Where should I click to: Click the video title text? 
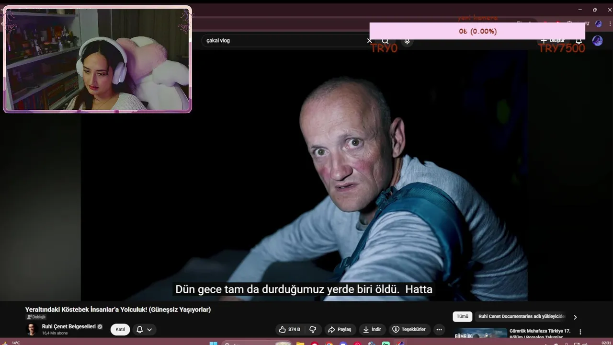[118, 310]
